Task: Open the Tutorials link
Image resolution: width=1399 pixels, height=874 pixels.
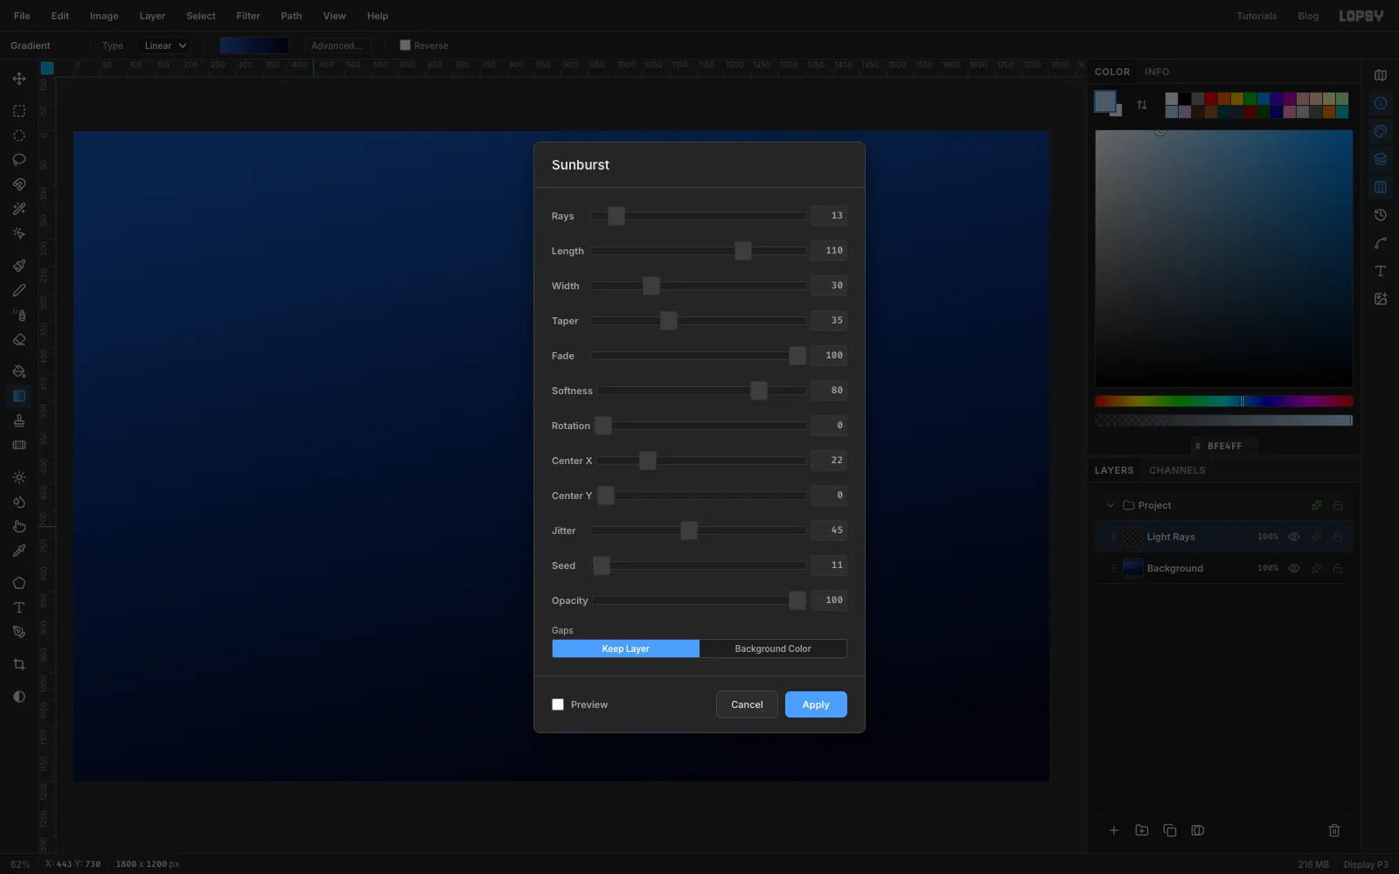Action: coord(1256,16)
